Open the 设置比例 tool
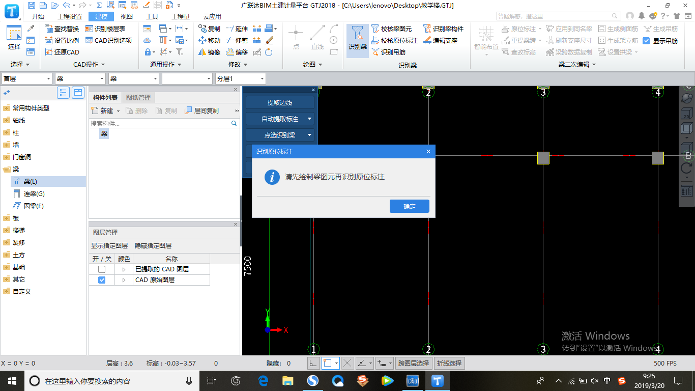This screenshot has width=695, height=391. 62,40
